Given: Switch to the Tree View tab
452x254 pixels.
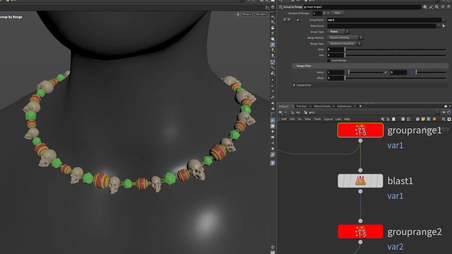Looking at the screenshot, I should point(301,106).
